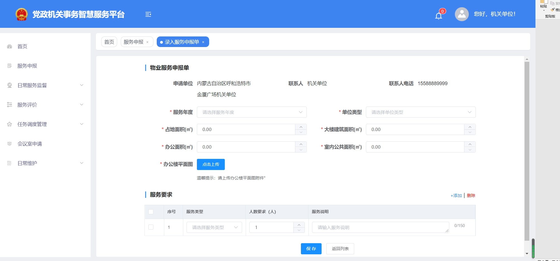Click the +添加 link
Screen dimensions: 560x261
pos(456,196)
